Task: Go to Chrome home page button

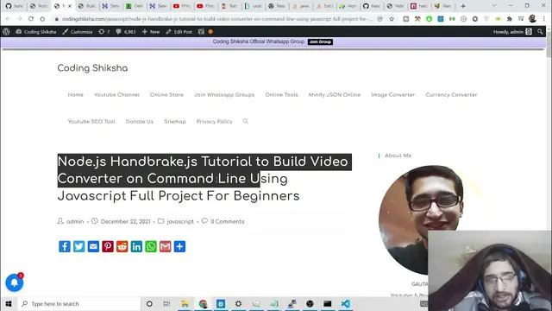Action: point(42,19)
